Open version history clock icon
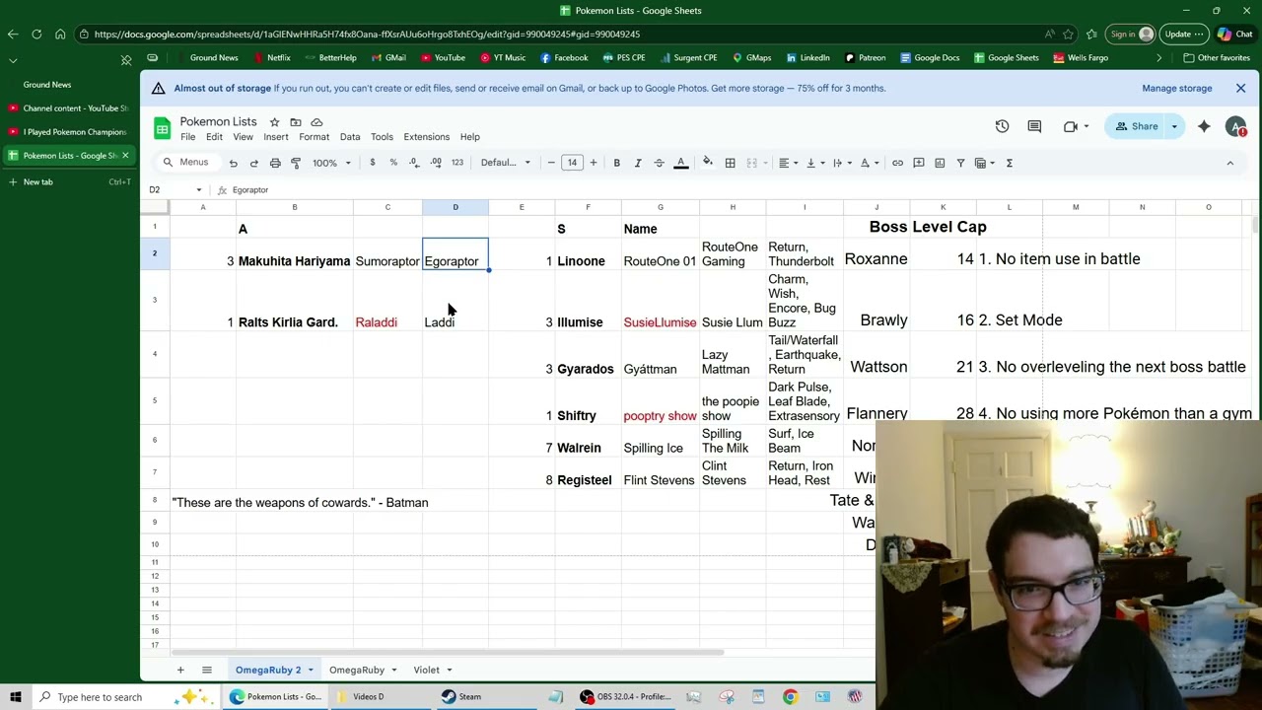The height and width of the screenshot is (710, 1262). pyautogui.click(x=1002, y=126)
